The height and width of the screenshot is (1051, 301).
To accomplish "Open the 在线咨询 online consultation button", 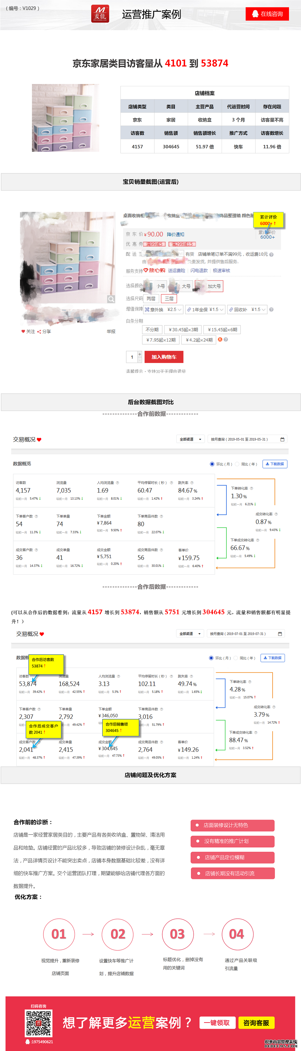I will [267, 13].
